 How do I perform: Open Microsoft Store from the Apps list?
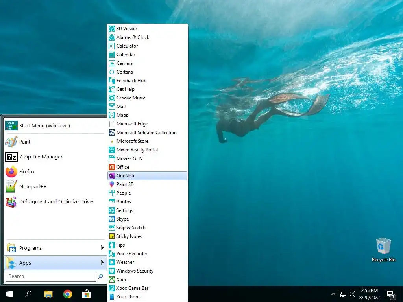click(x=147, y=141)
